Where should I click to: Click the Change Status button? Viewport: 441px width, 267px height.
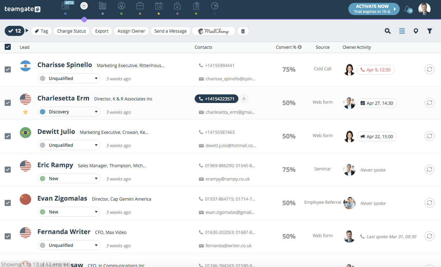pos(71,31)
